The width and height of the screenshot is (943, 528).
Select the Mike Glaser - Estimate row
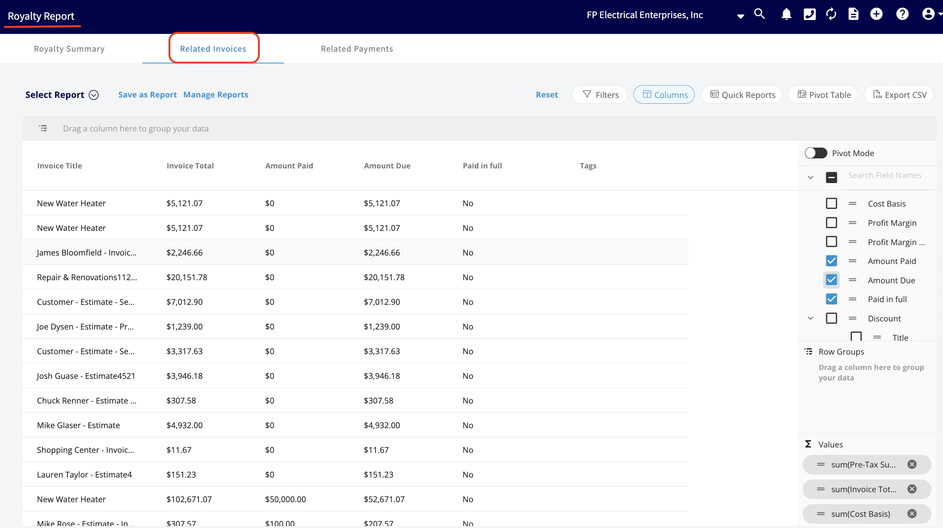(x=355, y=425)
